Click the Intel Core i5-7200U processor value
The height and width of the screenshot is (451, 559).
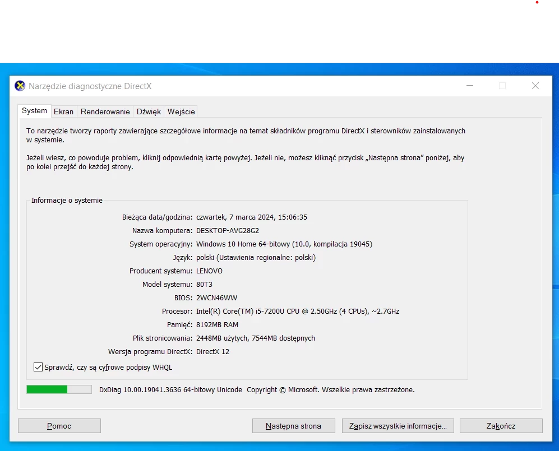coord(298,311)
